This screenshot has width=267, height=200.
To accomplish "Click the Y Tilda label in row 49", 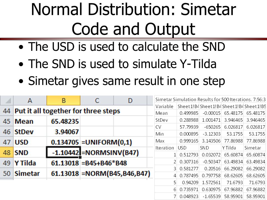I will pyautogui.click(x=25, y=163).
